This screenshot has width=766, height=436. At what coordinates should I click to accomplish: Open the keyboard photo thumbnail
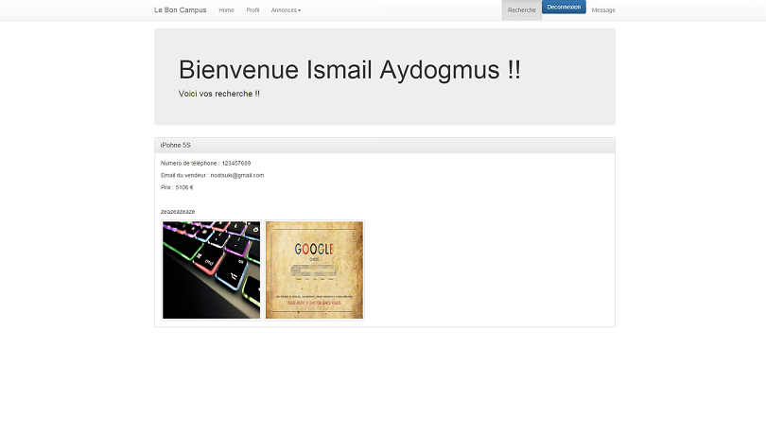tap(212, 270)
